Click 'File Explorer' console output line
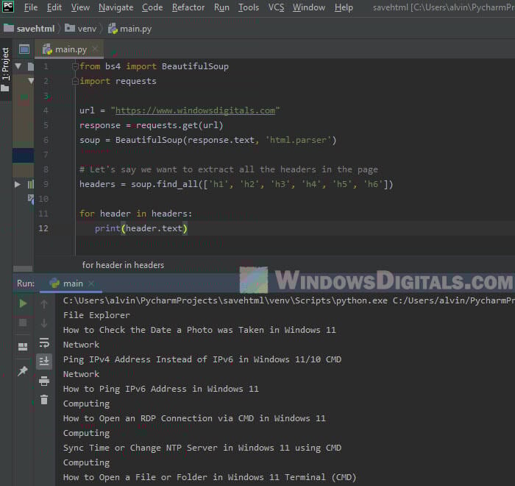This screenshot has width=515, height=486. pyautogui.click(x=96, y=315)
